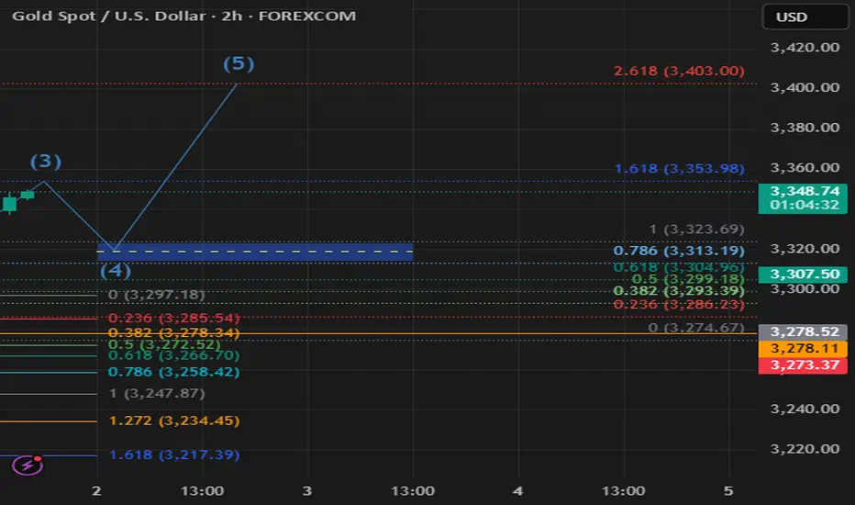Click the blue dashed support zone rectangle
Image resolution: width=855 pixels, height=505 pixels.
(255, 252)
